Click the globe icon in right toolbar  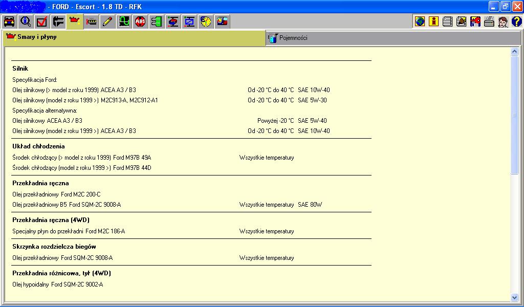pyautogui.click(x=420, y=21)
